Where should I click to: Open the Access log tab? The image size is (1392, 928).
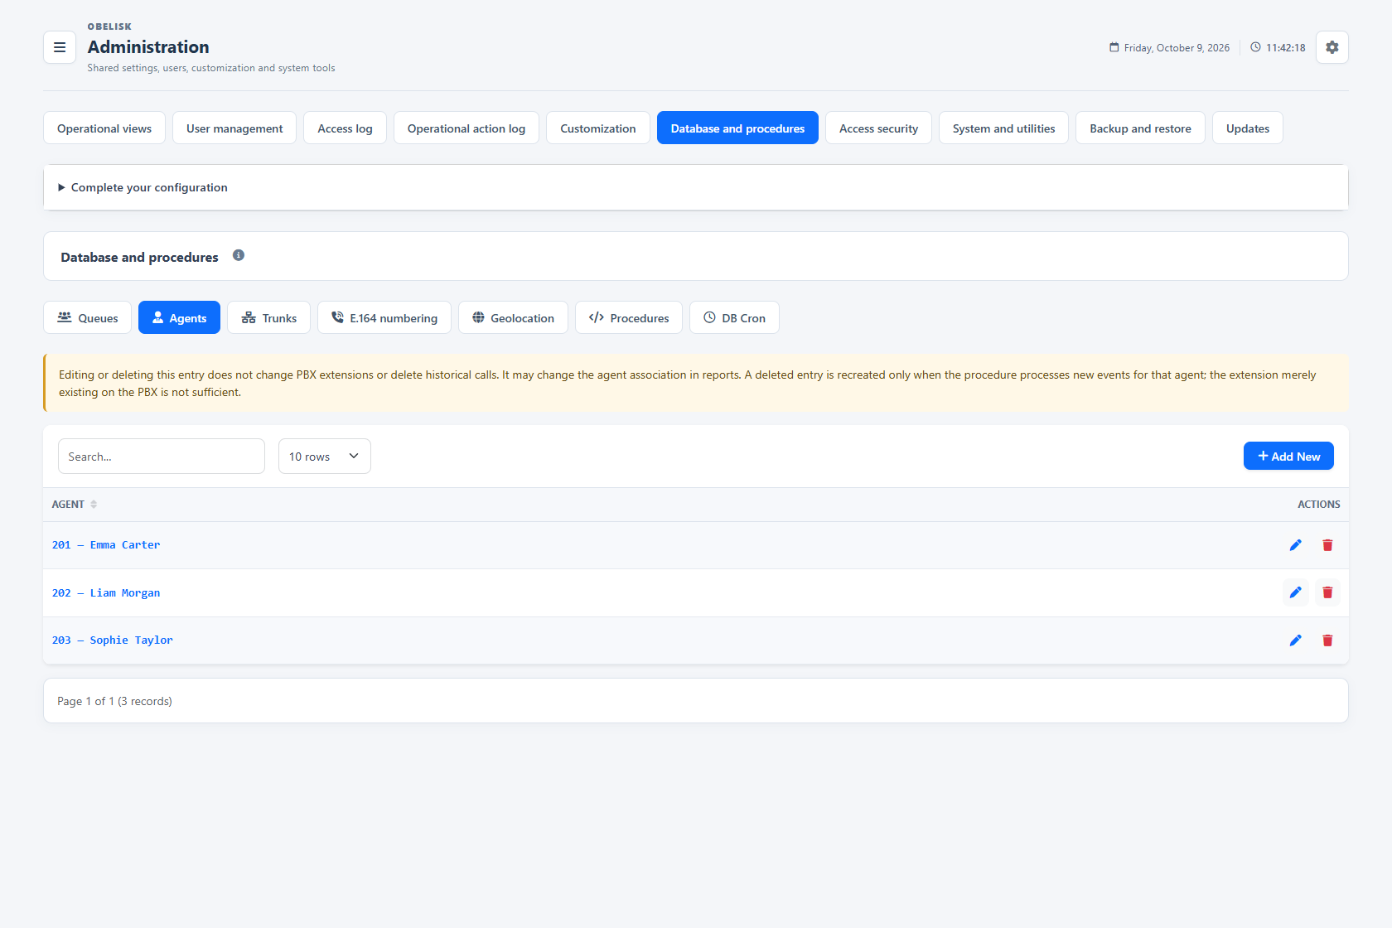pyautogui.click(x=345, y=128)
